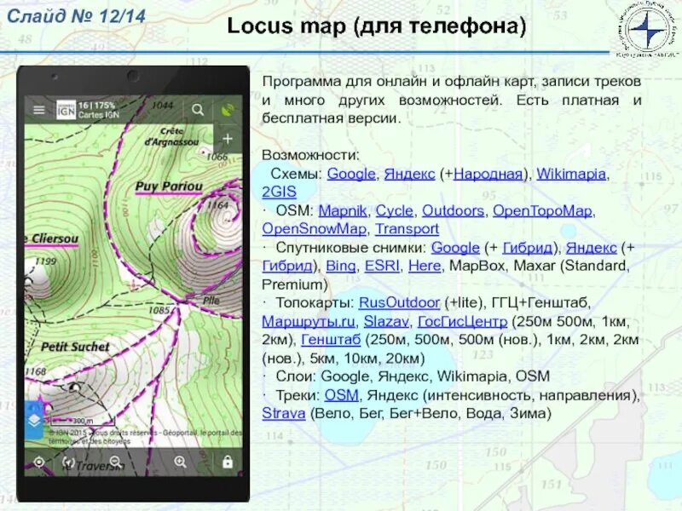
Task: Open the Mapnik OSM link
Action: click(343, 210)
